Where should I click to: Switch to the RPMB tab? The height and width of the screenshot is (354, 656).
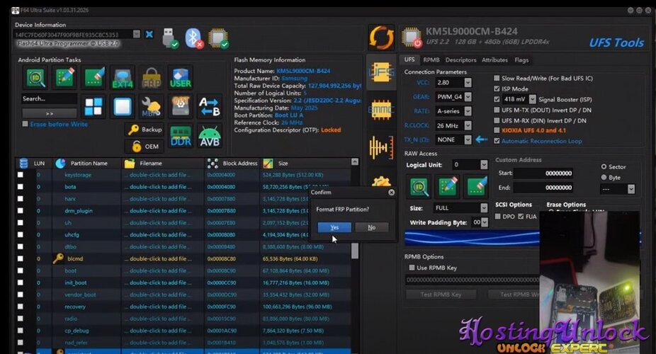[x=431, y=59]
